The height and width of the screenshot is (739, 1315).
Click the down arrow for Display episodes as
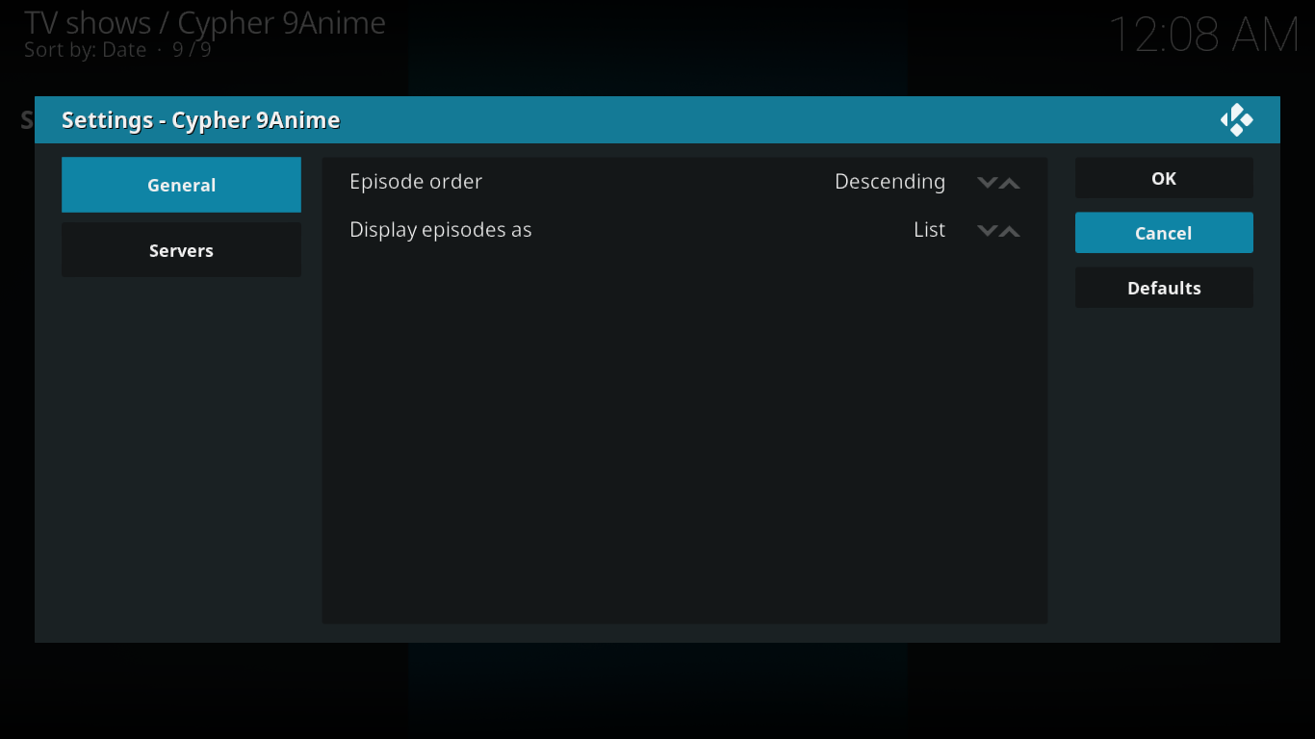[x=987, y=231]
